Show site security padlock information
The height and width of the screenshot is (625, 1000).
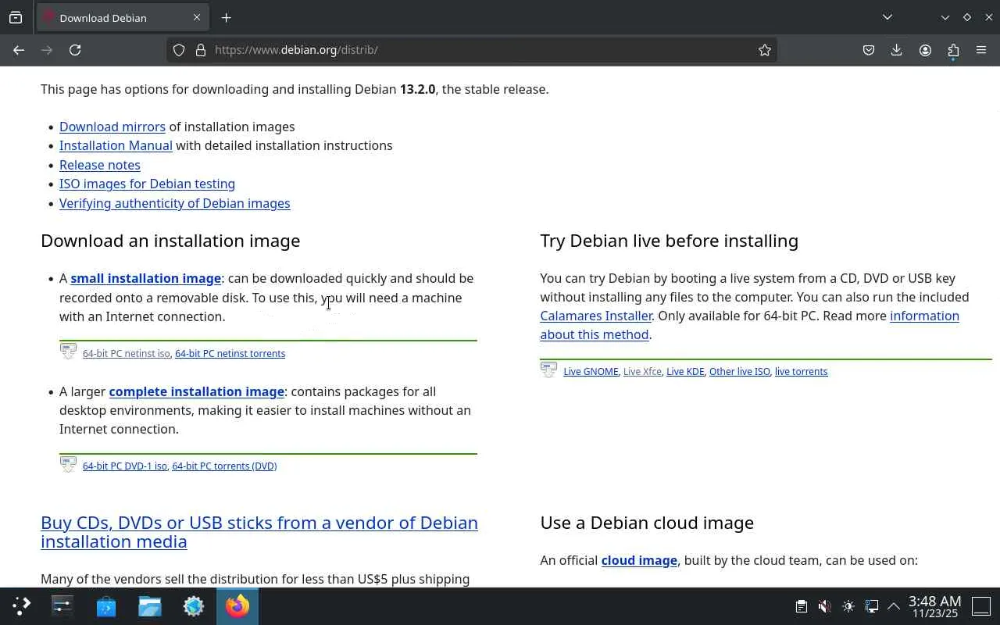coord(201,50)
